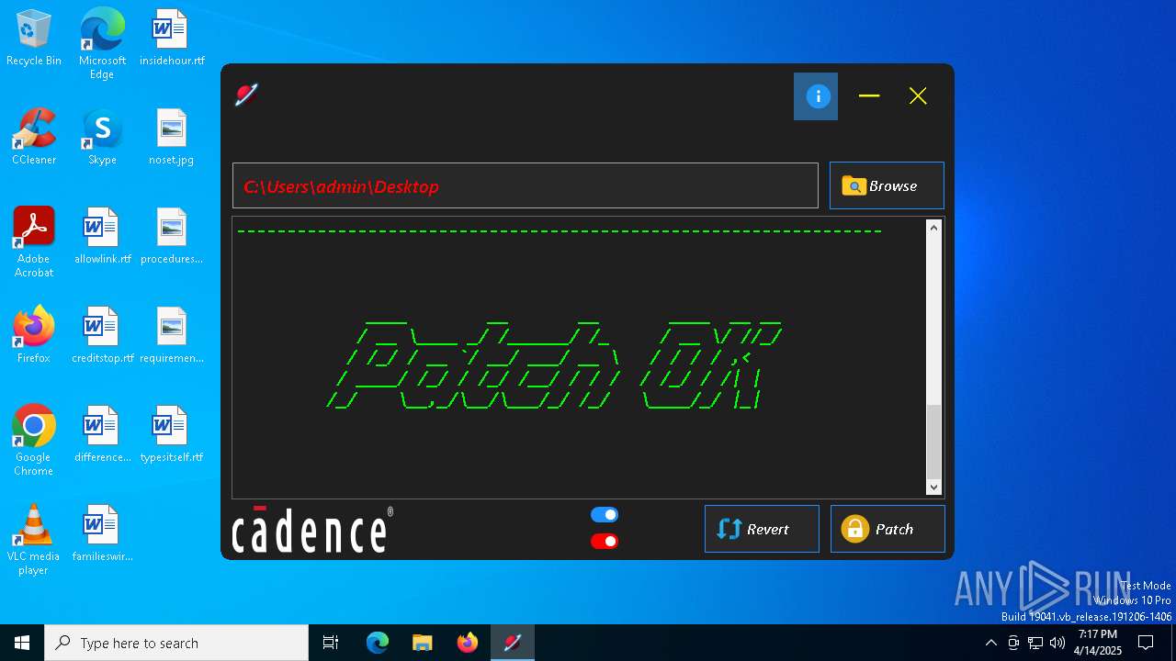Click the volume tray icon
This screenshot has height=661, width=1176.
coord(1057,643)
